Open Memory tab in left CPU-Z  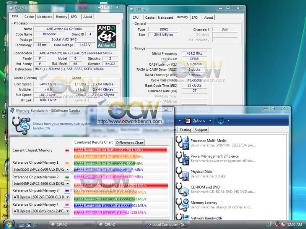[61, 17]
